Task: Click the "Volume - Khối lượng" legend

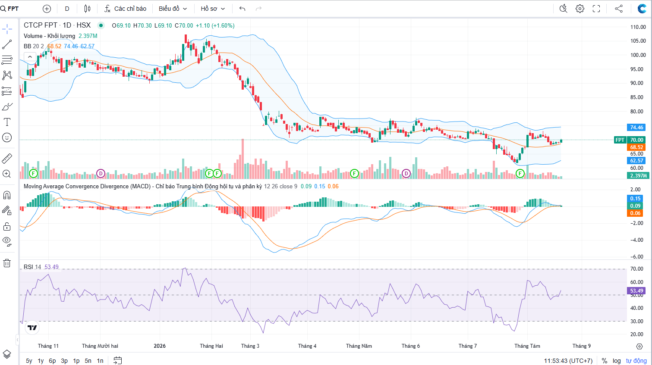Action: pyautogui.click(x=49, y=36)
